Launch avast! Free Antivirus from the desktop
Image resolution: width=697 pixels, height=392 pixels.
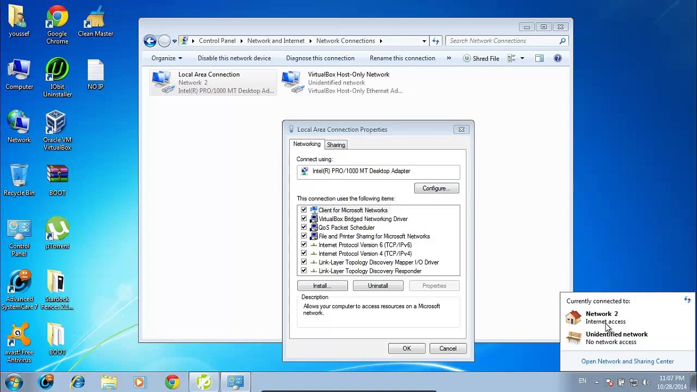pos(19,344)
